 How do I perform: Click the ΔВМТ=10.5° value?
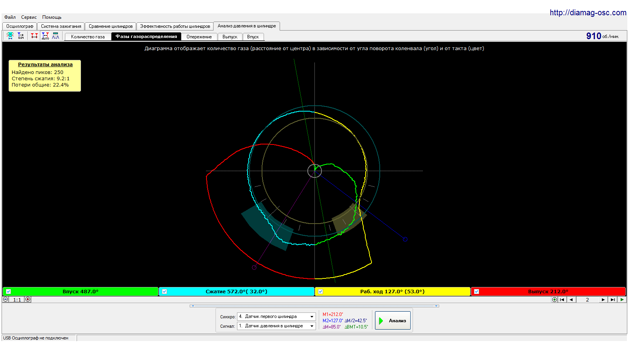[x=356, y=327]
